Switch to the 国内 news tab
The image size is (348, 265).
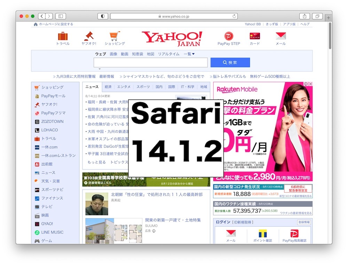[159, 87]
